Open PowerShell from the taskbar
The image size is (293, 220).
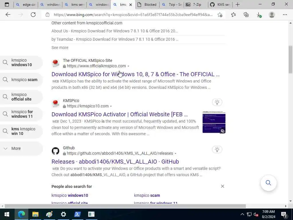[77, 214]
